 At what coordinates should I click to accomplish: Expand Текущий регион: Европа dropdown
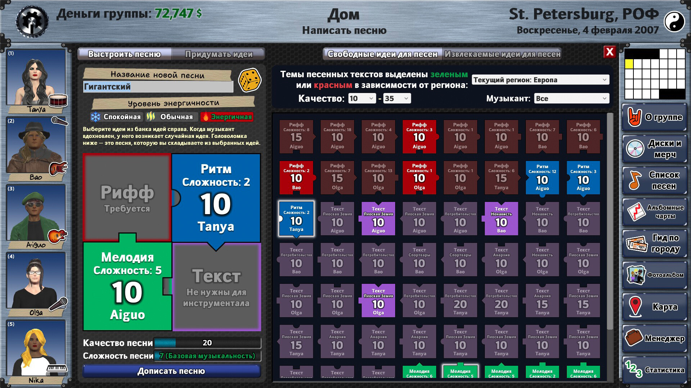pyautogui.click(x=540, y=80)
